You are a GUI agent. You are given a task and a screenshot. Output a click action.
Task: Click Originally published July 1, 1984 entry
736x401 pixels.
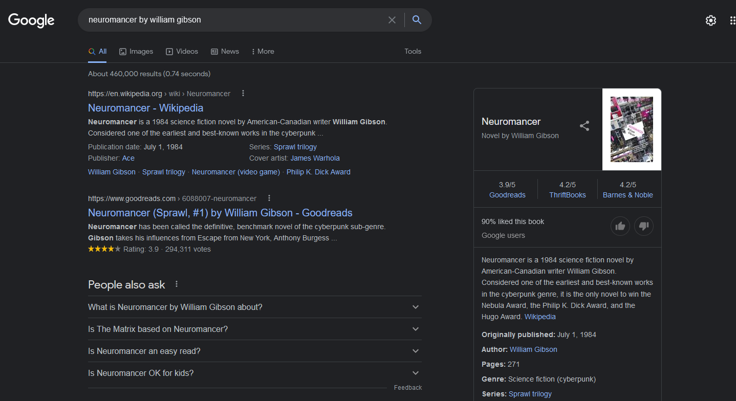coord(539,335)
